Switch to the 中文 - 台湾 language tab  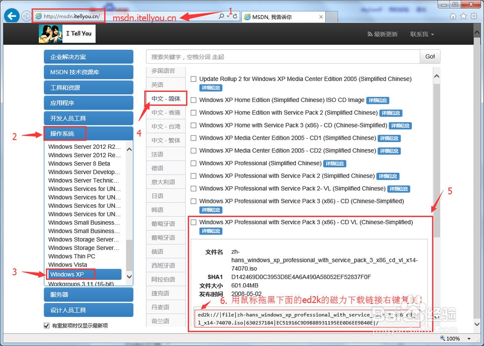click(166, 126)
